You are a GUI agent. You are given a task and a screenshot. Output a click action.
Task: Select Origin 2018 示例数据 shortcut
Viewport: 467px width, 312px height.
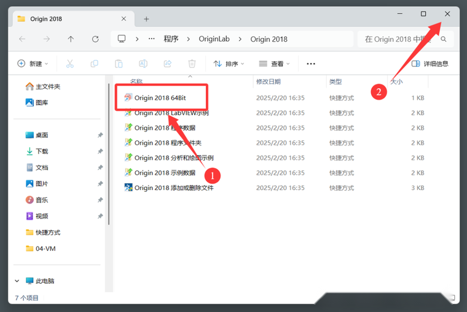click(165, 173)
